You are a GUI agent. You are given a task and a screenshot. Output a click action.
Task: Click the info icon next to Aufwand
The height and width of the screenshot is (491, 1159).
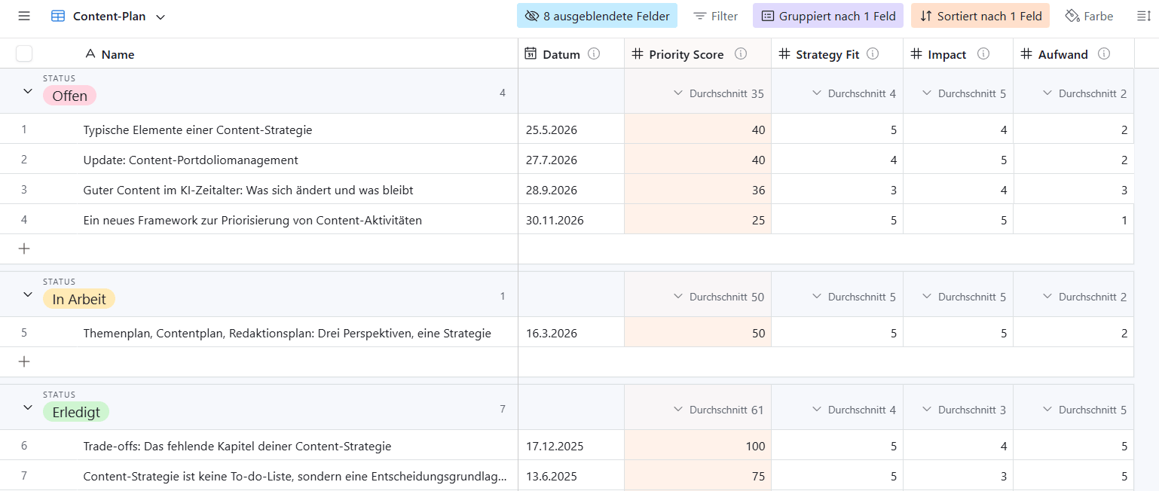click(x=1105, y=53)
